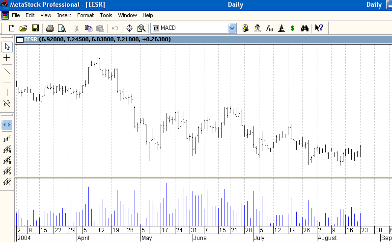Click the July label on the date axis
The image size is (392, 243).
coord(259,238)
